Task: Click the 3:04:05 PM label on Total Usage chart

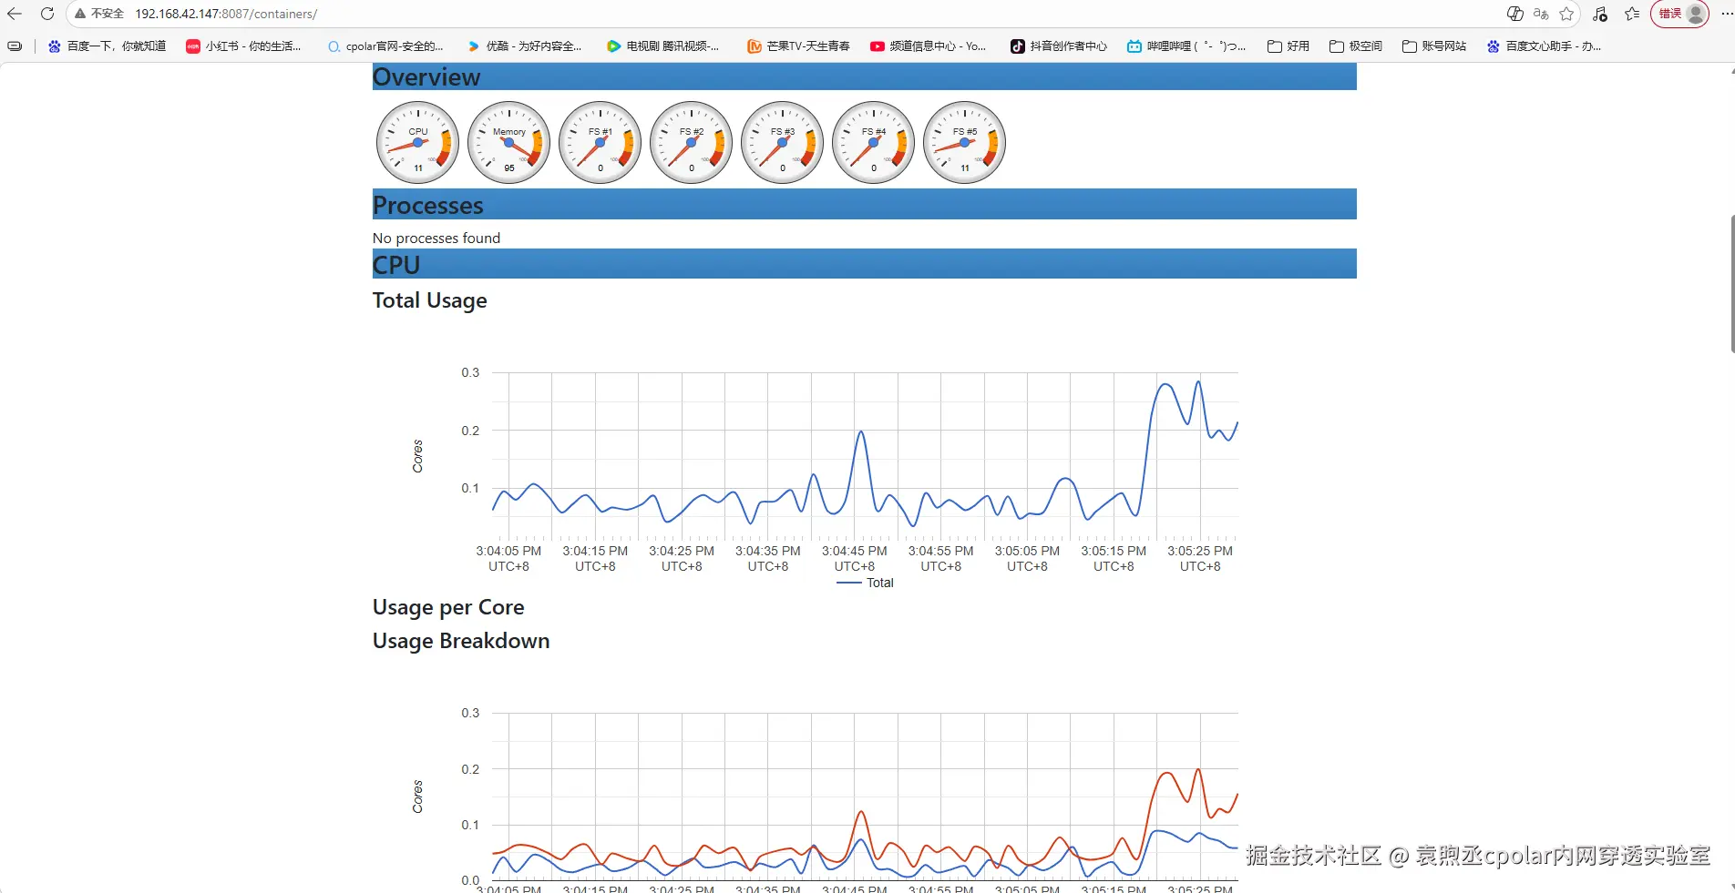Action: (508, 558)
